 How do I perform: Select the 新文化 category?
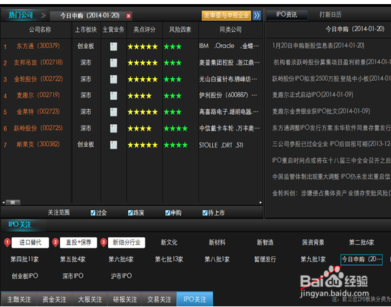click(169, 242)
